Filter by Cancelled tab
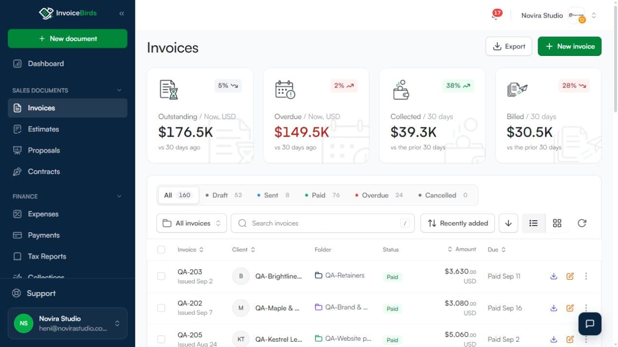 tap(443, 195)
